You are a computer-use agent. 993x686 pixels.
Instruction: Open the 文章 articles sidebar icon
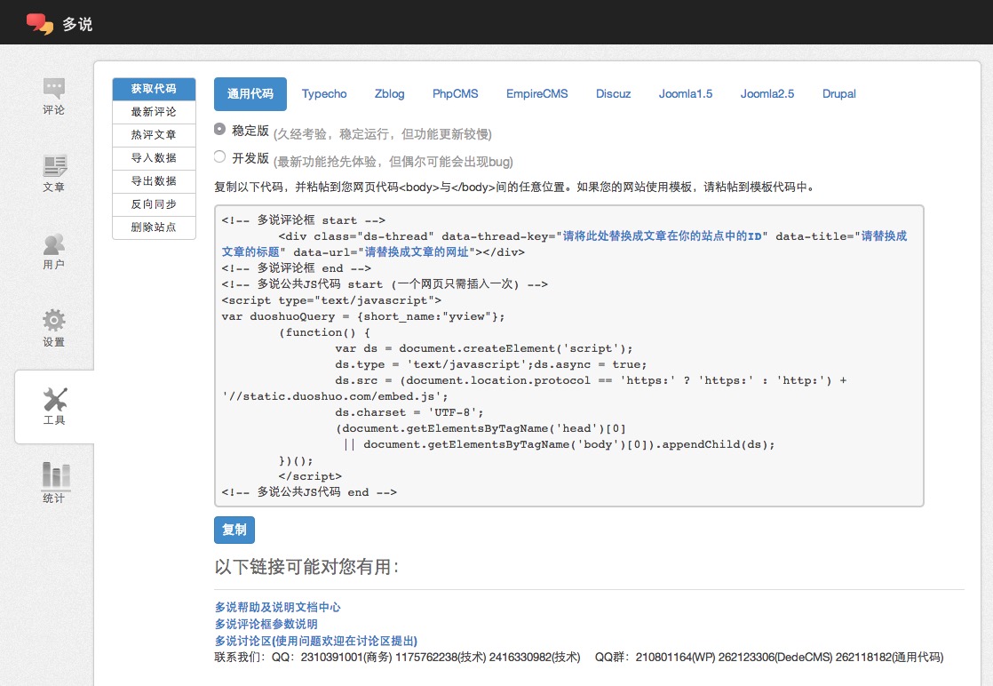[x=54, y=166]
